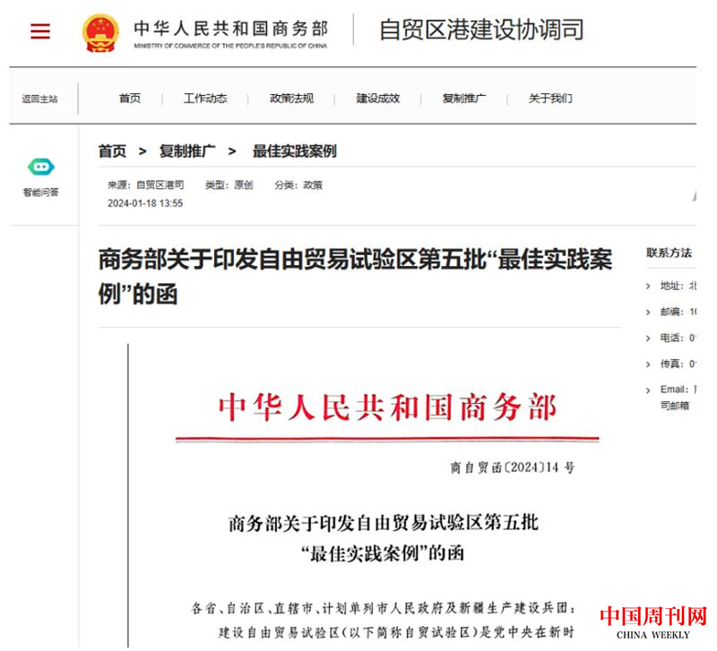Go to 首页 in the navigation bar
Image resolution: width=717 pixels, height=651 pixels.
coord(130,99)
